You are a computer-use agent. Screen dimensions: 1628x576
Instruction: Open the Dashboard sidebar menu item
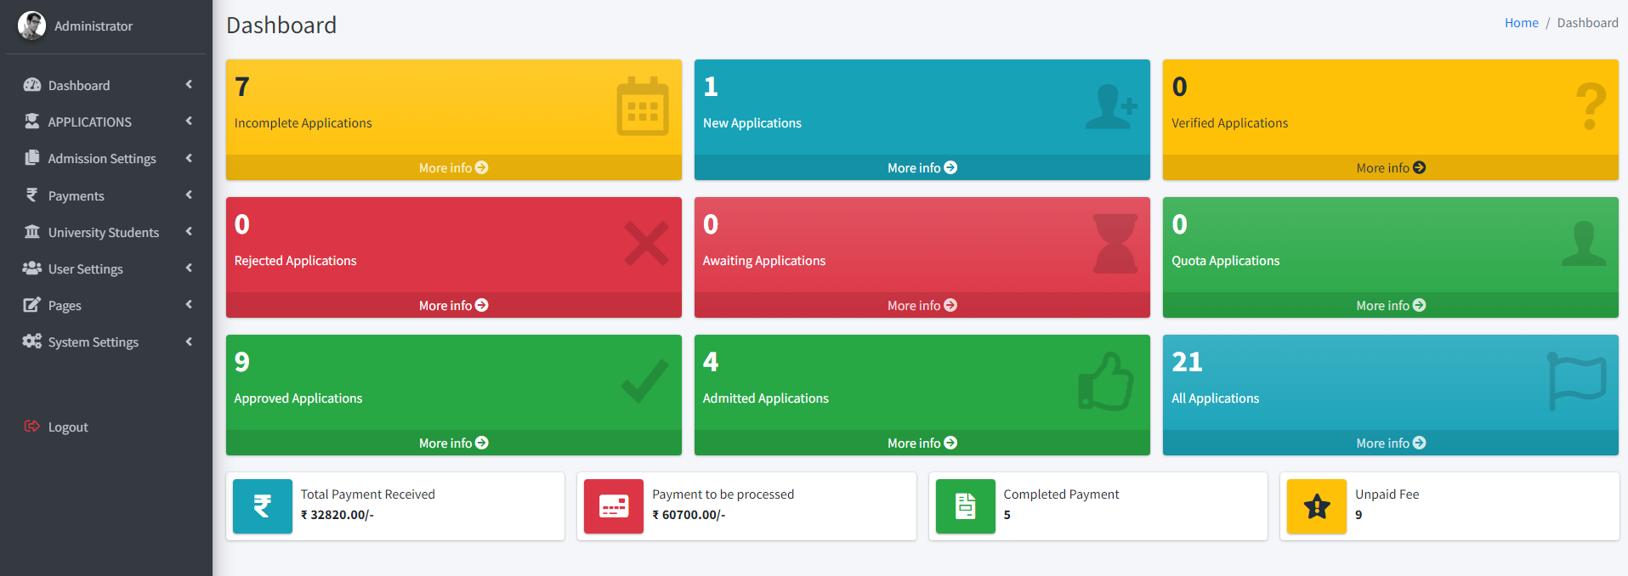[x=106, y=85]
